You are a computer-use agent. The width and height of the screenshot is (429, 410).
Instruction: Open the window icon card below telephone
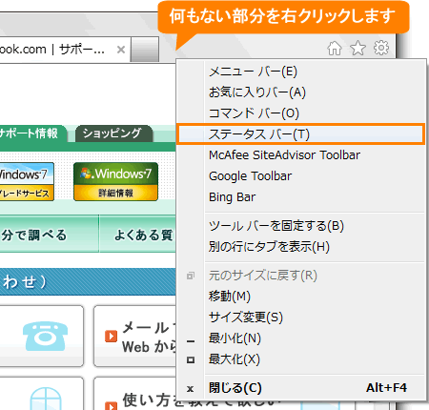pyautogui.click(x=42, y=394)
